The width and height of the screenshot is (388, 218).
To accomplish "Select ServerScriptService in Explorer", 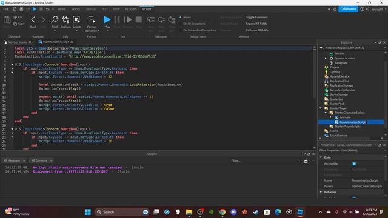I will (x=342, y=90).
